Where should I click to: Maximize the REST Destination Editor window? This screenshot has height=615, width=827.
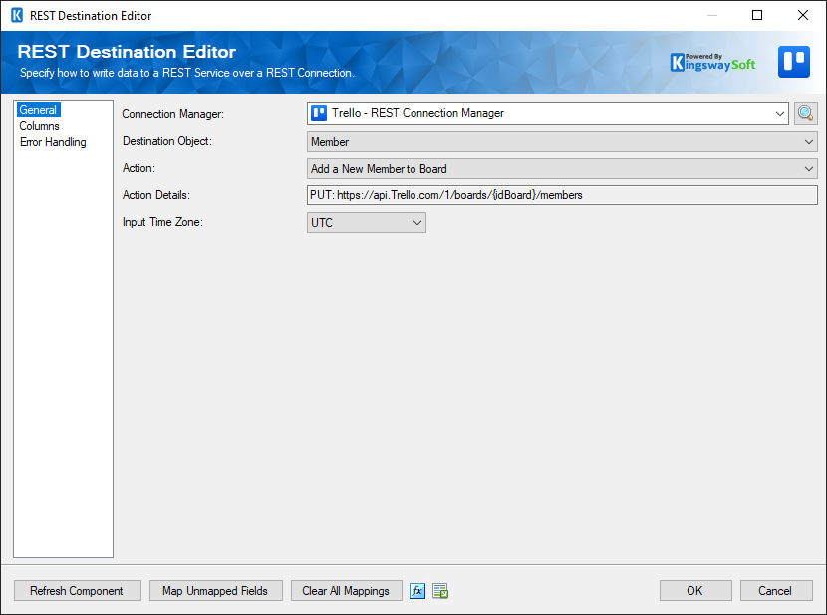(x=757, y=15)
